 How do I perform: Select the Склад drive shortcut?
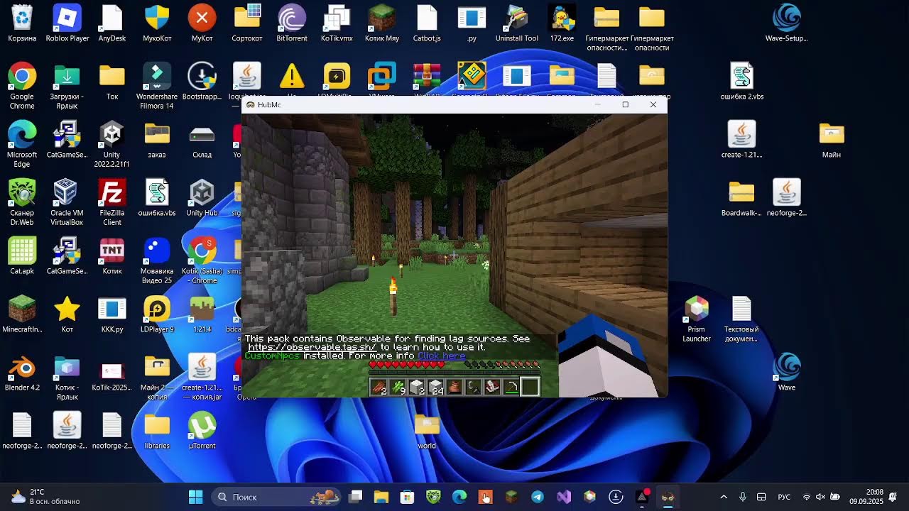tap(202, 140)
